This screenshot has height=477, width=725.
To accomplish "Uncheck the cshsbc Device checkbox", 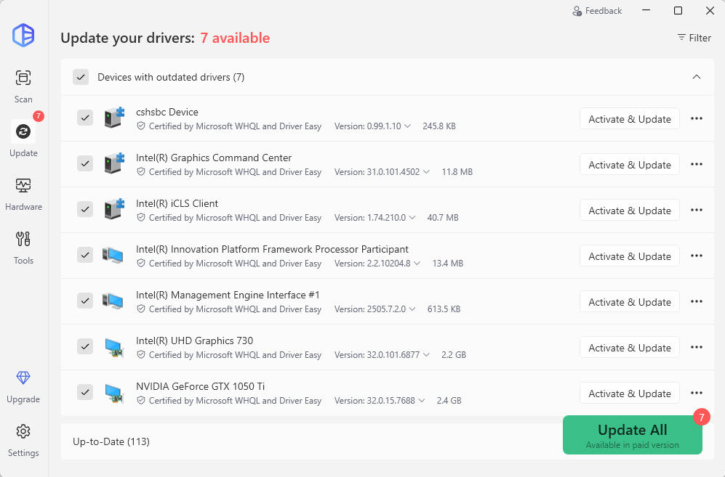I will pyautogui.click(x=85, y=118).
